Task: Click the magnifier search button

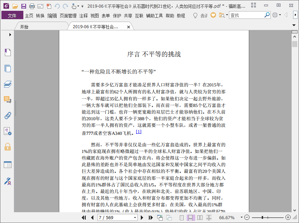Action: (267, 15)
